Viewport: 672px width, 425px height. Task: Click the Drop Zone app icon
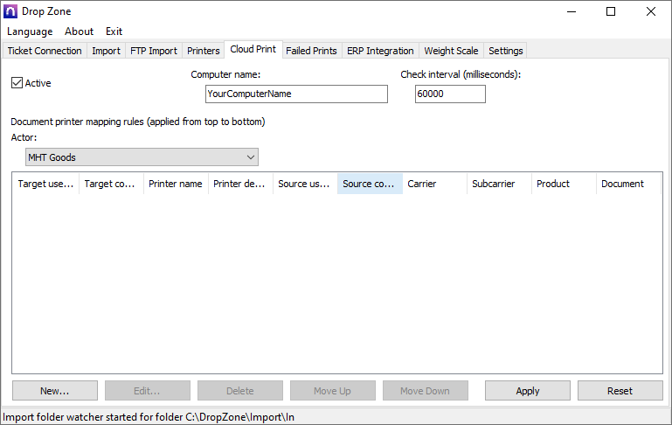(11, 11)
